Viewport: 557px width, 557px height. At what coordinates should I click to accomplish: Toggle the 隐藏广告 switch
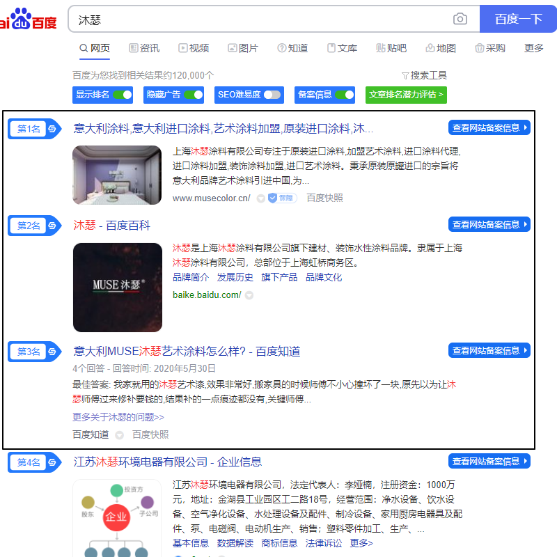tap(194, 95)
